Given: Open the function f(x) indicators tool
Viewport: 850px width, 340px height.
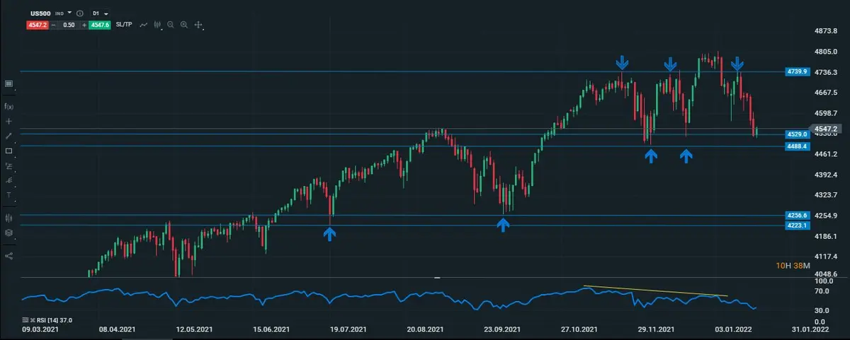Looking at the screenshot, I should pyautogui.click(x=8, y=106).
